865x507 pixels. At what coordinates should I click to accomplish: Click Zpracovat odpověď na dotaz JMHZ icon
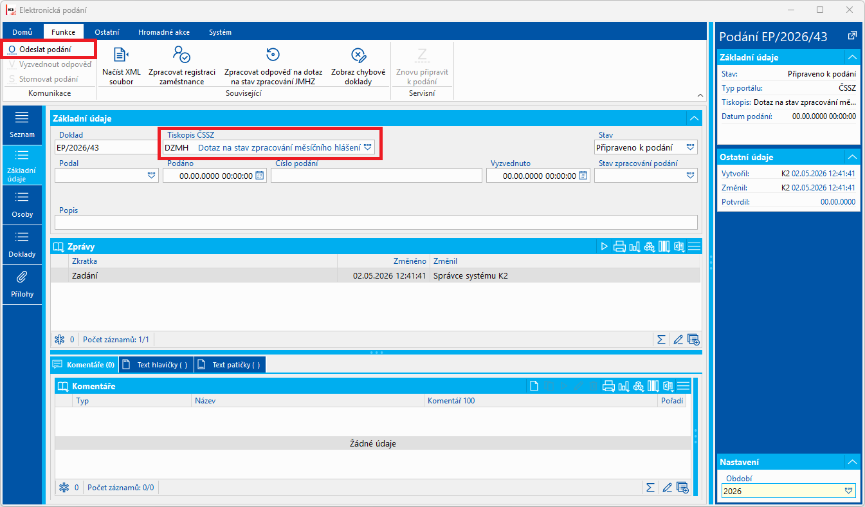[273, 66]
